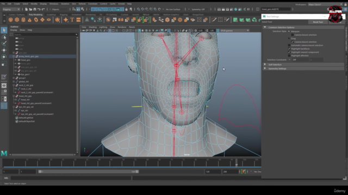Enable Highlight affected checkbox
The image size is (348, 195).
tap(289, 56)
